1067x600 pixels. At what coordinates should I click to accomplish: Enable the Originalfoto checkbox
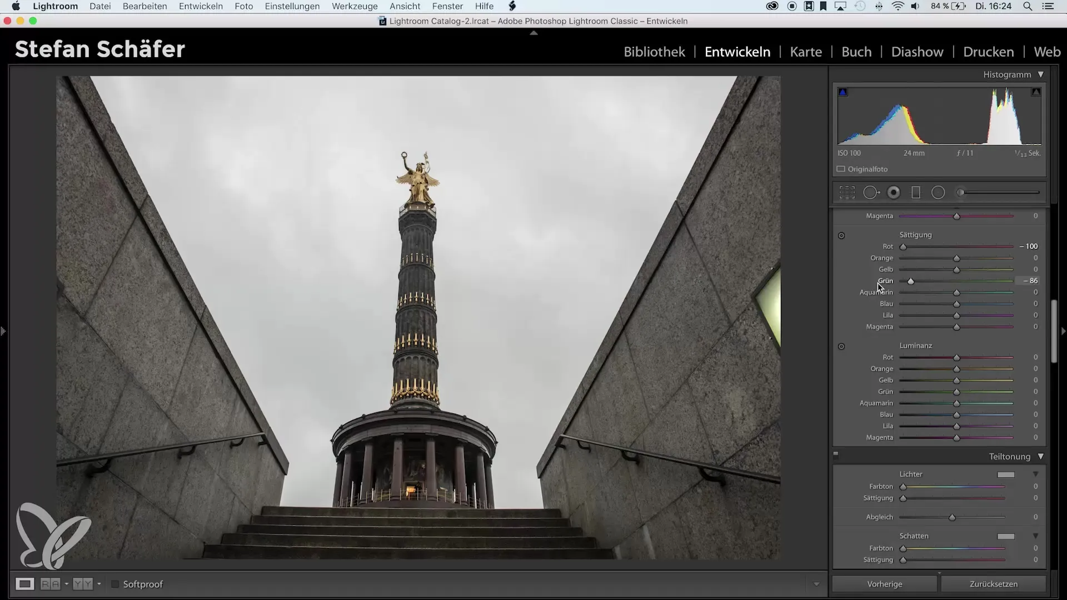tap(841, 169)
